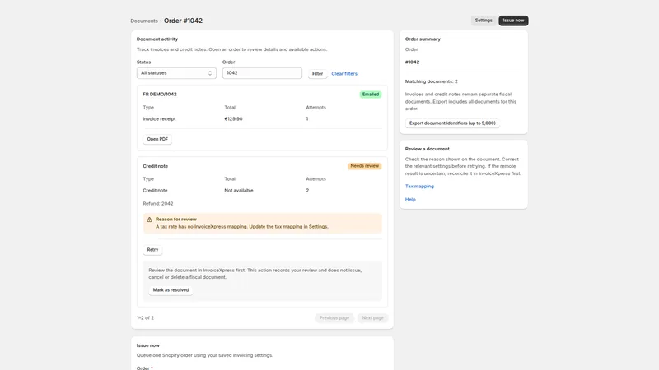Select the Not available total value
Image resolution: width=659 pixels, height=370 pixels.
(x=239, y=191)
